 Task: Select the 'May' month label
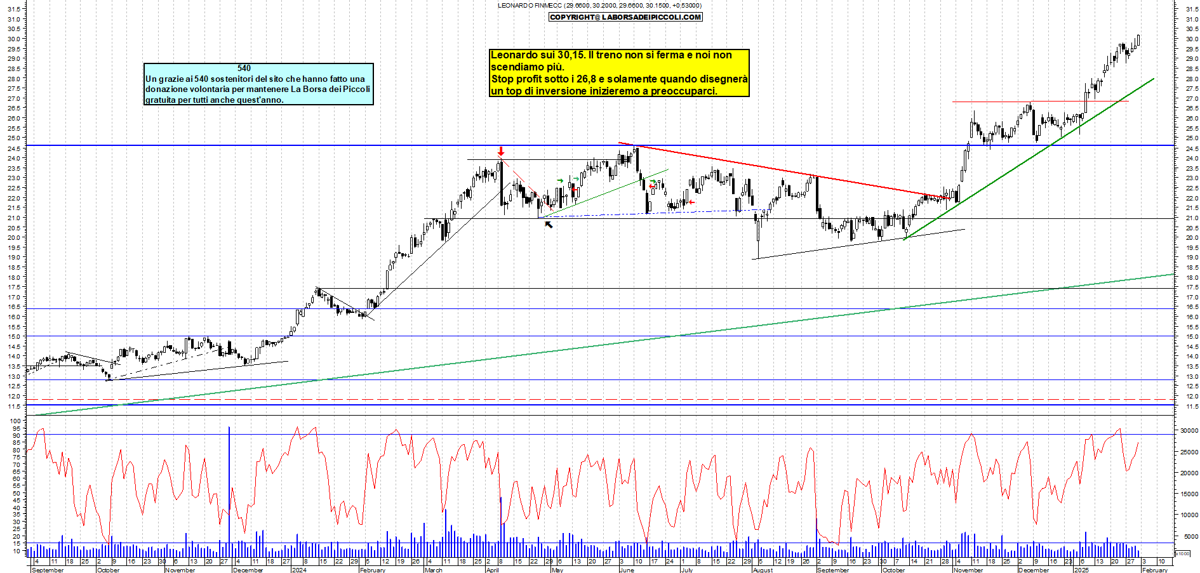point(557,570)
